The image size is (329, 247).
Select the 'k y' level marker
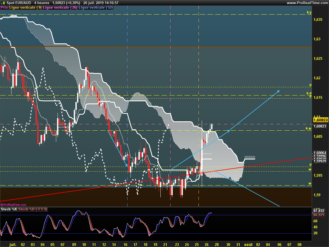coord(309,13)
